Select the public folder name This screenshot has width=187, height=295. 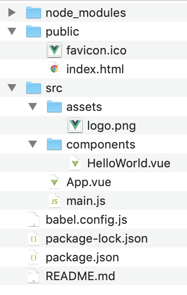point(62,32)
